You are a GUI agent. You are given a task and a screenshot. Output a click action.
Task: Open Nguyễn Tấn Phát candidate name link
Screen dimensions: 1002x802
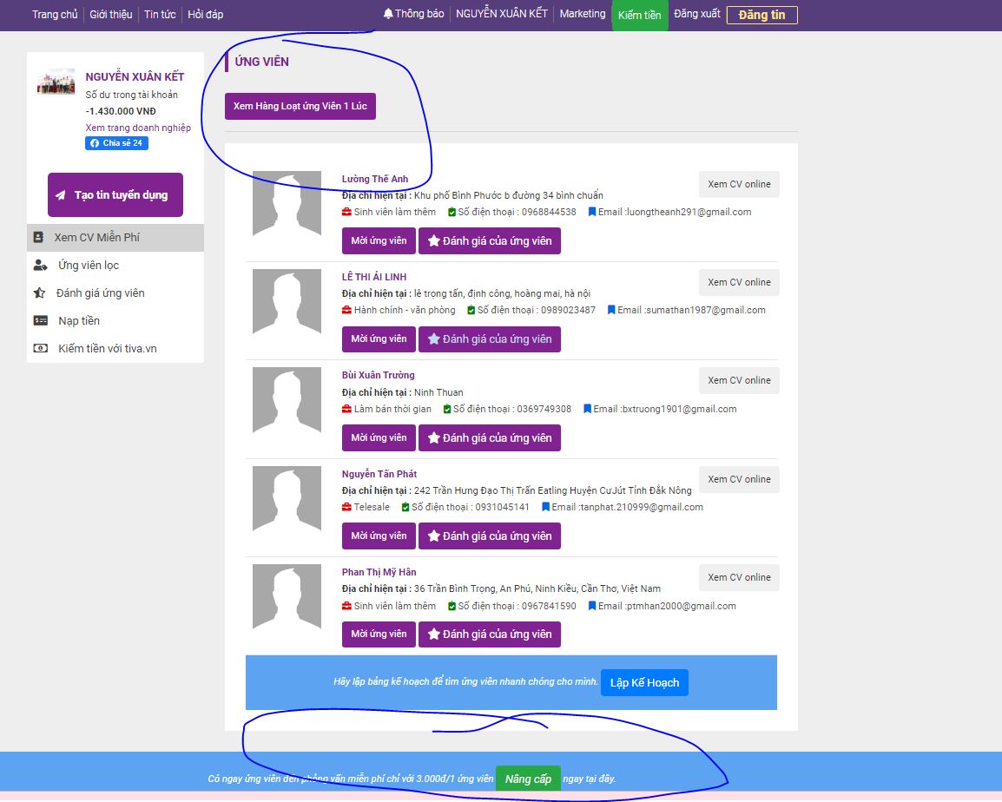(379, 474)
